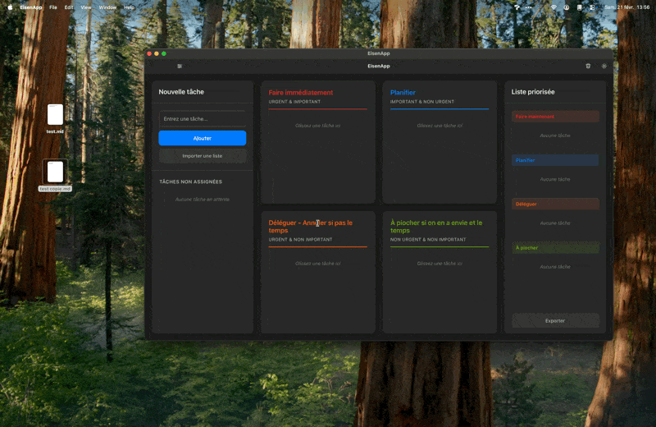This screenshot has height=427, width=656.
Task: Click Importer une liste button
Action: (x=202, y=156)
